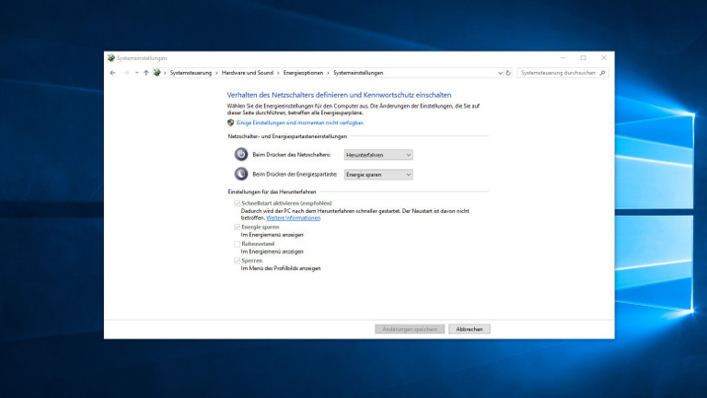Go to Hardware und Sound breadcrumb
This screenshot has width=707, height=398.
tap(247, 72)
